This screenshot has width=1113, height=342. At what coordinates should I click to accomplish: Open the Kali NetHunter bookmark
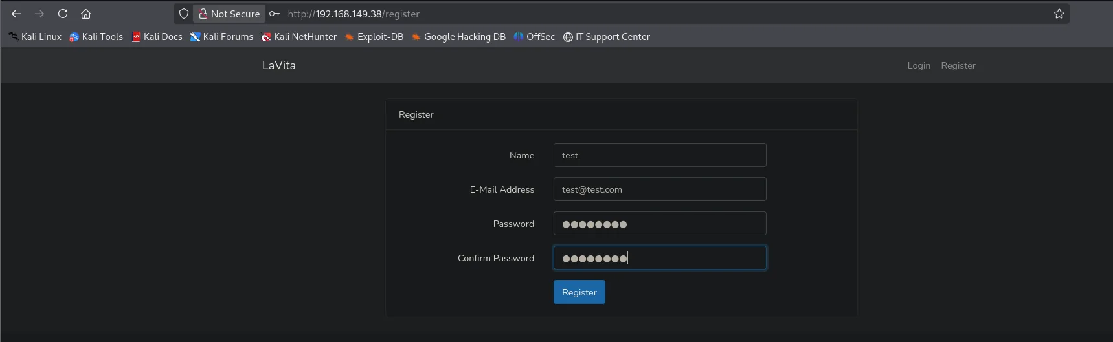[x=298, y=37]
